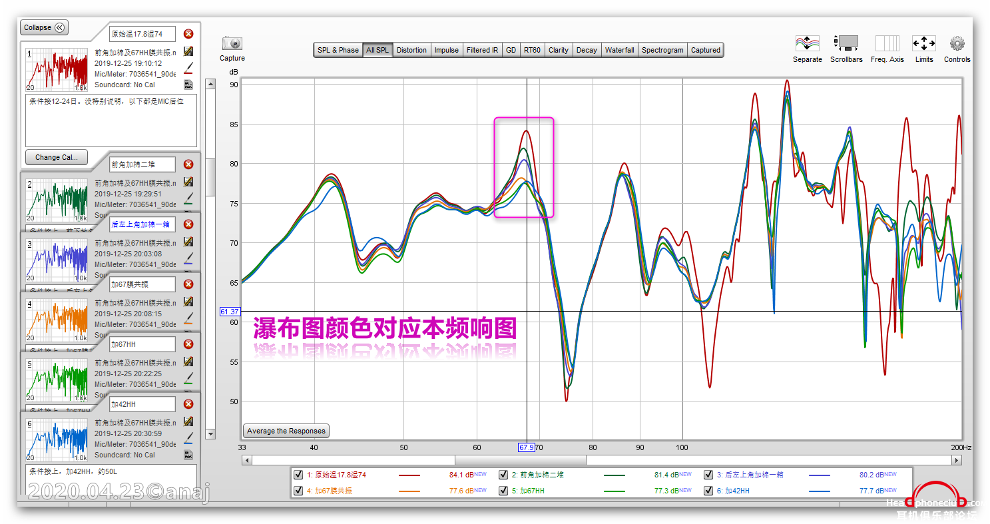
Task: Toggle trace 3 后左上角加棉一箱 checkbox
Action: tap(708, 475)
